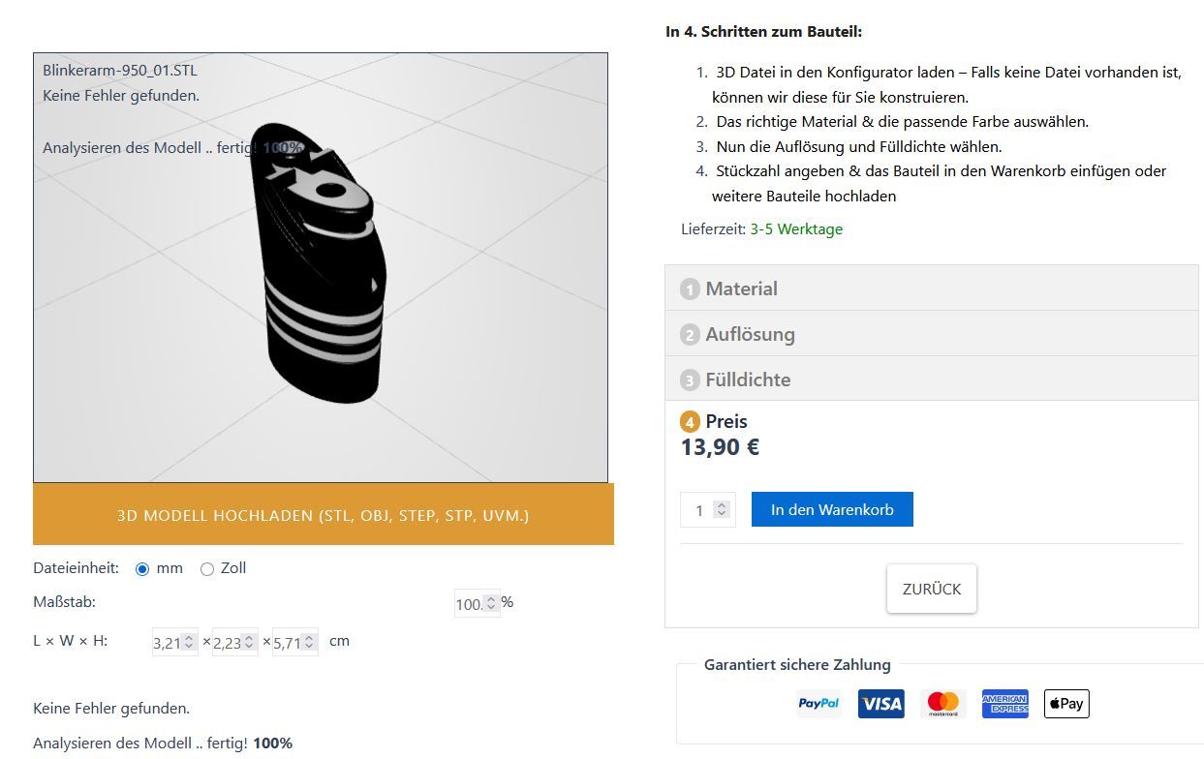Image resolution: width=1204 pixels, height=759 pixels.
Task: Select Zoll as file unit
Action: 207,569
